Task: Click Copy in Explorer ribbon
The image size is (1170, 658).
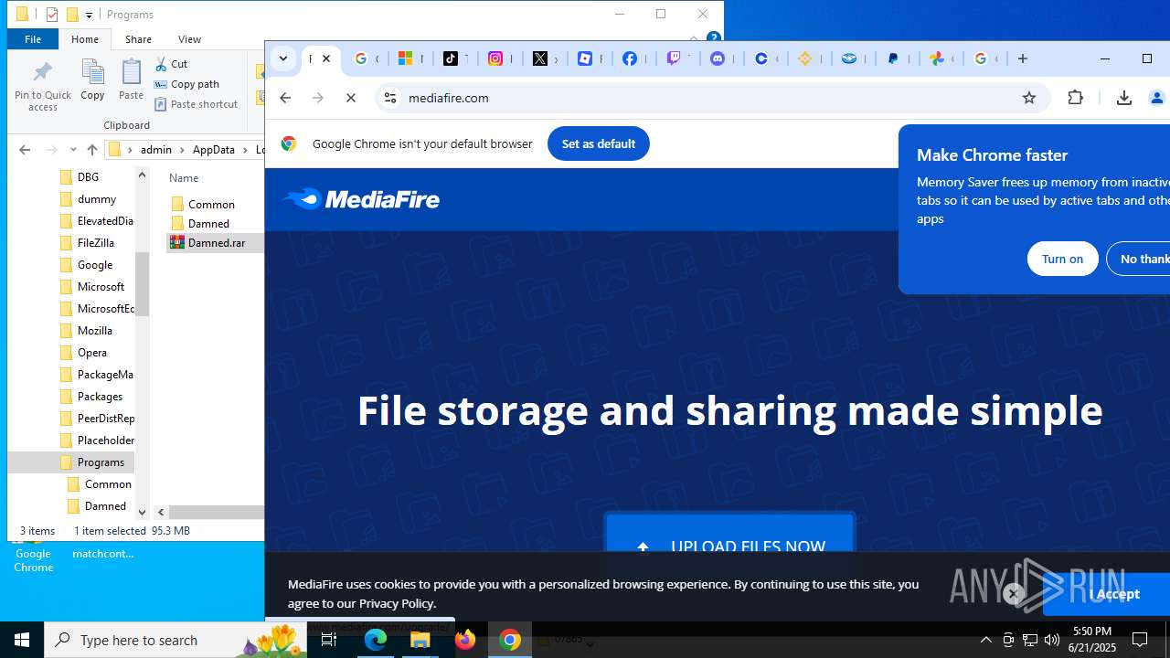Action: coord(92,80)
